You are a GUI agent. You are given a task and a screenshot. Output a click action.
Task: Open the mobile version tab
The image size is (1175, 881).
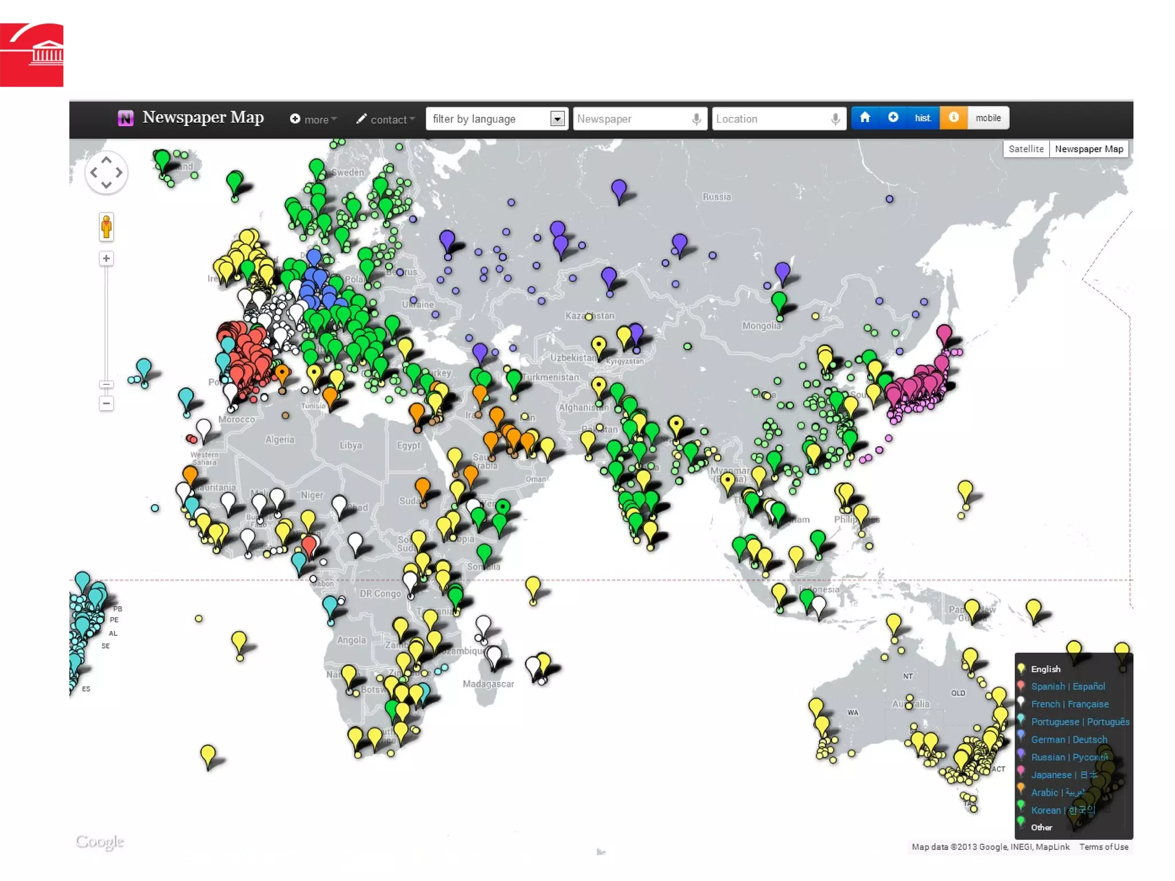click(x=987, y=118)
